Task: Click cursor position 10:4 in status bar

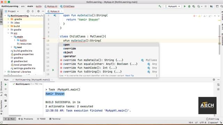Action: tap(191, 123)
